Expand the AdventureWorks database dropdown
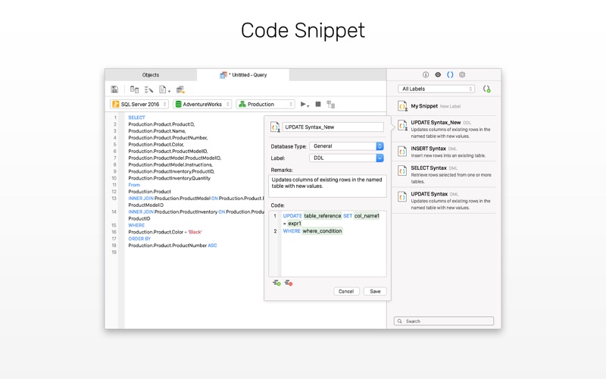 202,104
